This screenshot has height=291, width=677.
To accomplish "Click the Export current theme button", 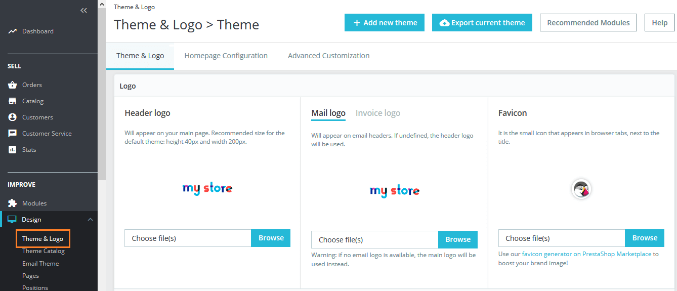I will click(x=482, y=23).
